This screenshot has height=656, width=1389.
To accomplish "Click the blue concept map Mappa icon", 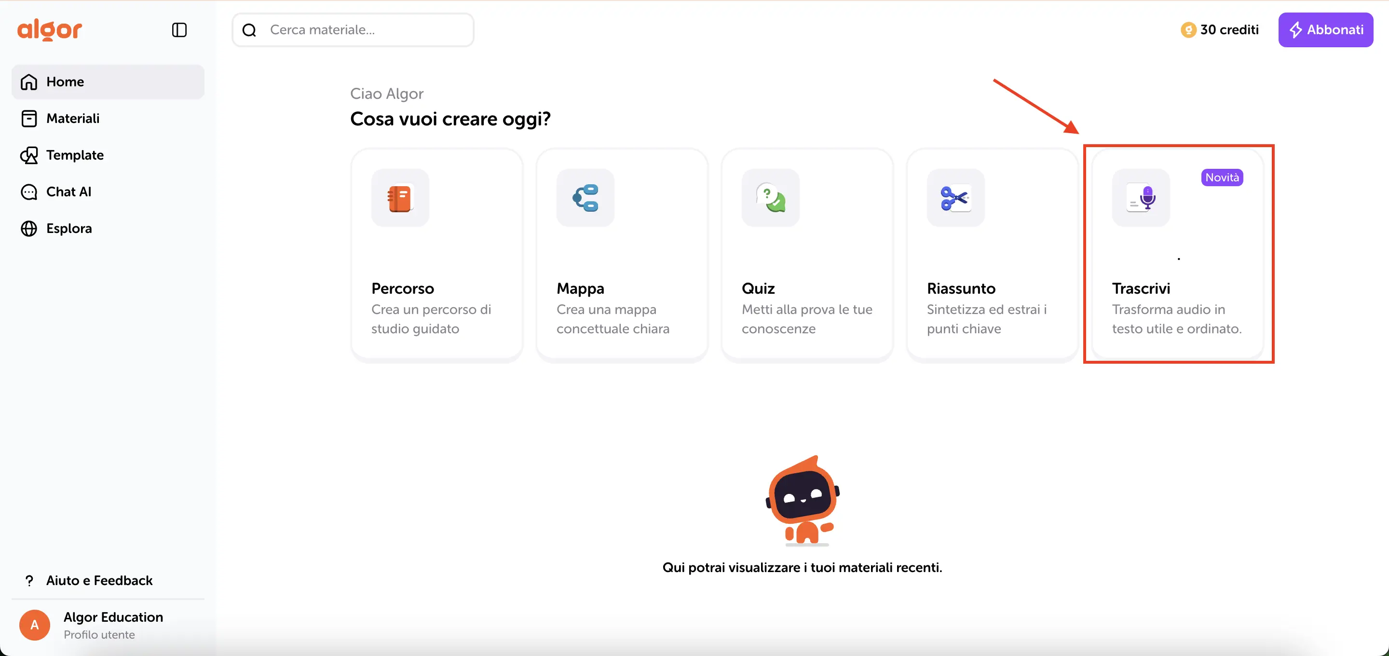I will (x=585, y=198).
